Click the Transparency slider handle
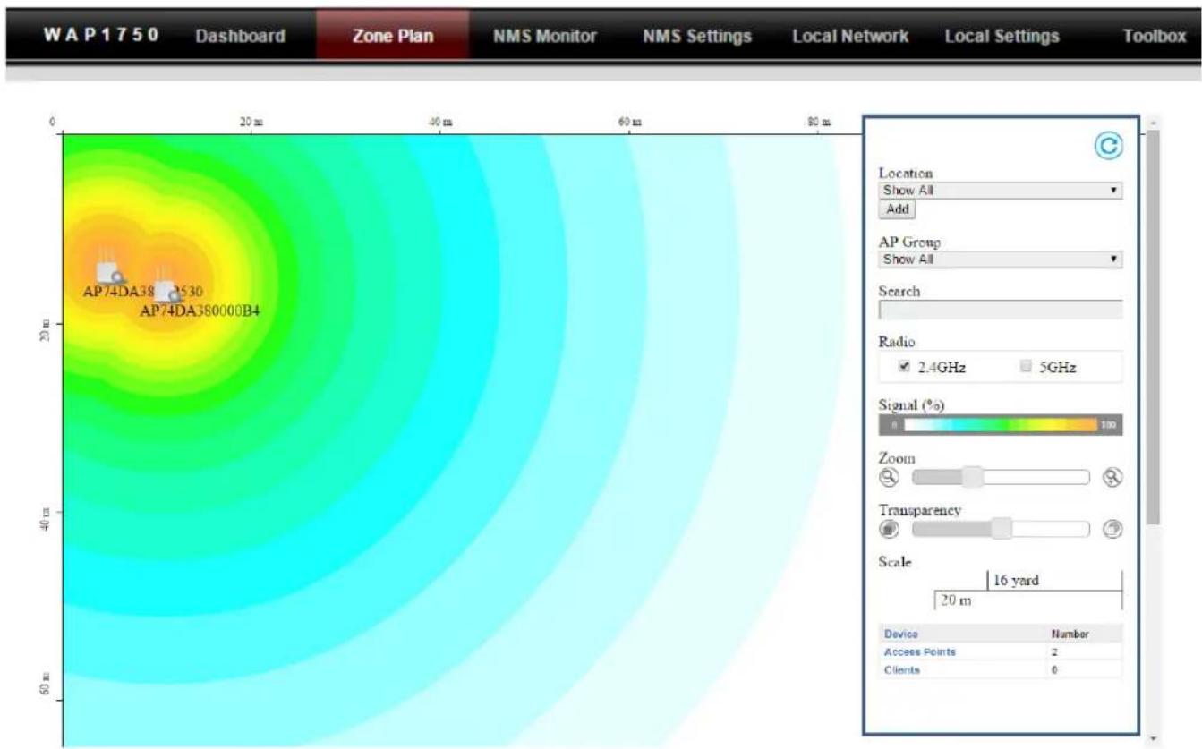Image resolution: width=1202 pixels, height=749 pixels. [x=1002, y=529]
